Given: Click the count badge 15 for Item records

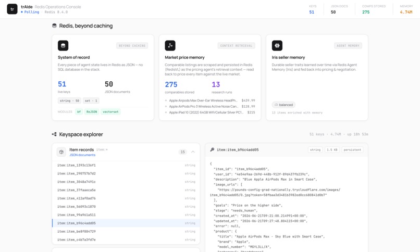Looking at the screenshot, I should (183, 152).
